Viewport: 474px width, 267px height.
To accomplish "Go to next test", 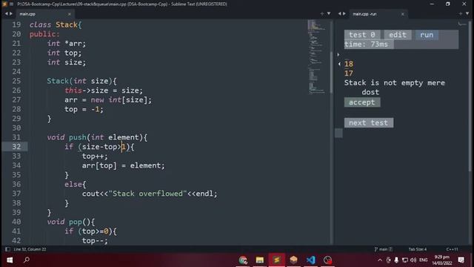I will tap(369, 122).
